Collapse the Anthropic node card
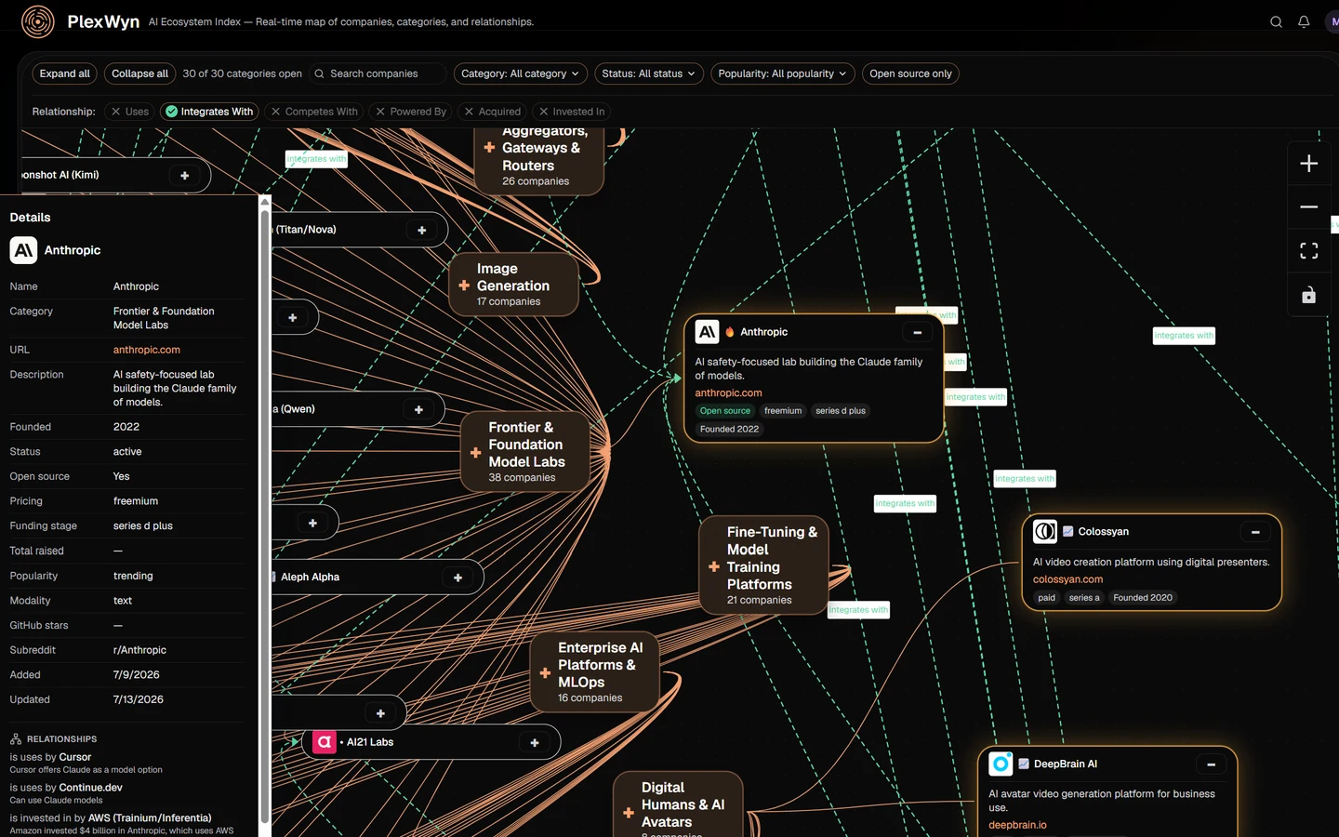The height and width of the screenshot is (837, 1339). [x=917, y=332]
